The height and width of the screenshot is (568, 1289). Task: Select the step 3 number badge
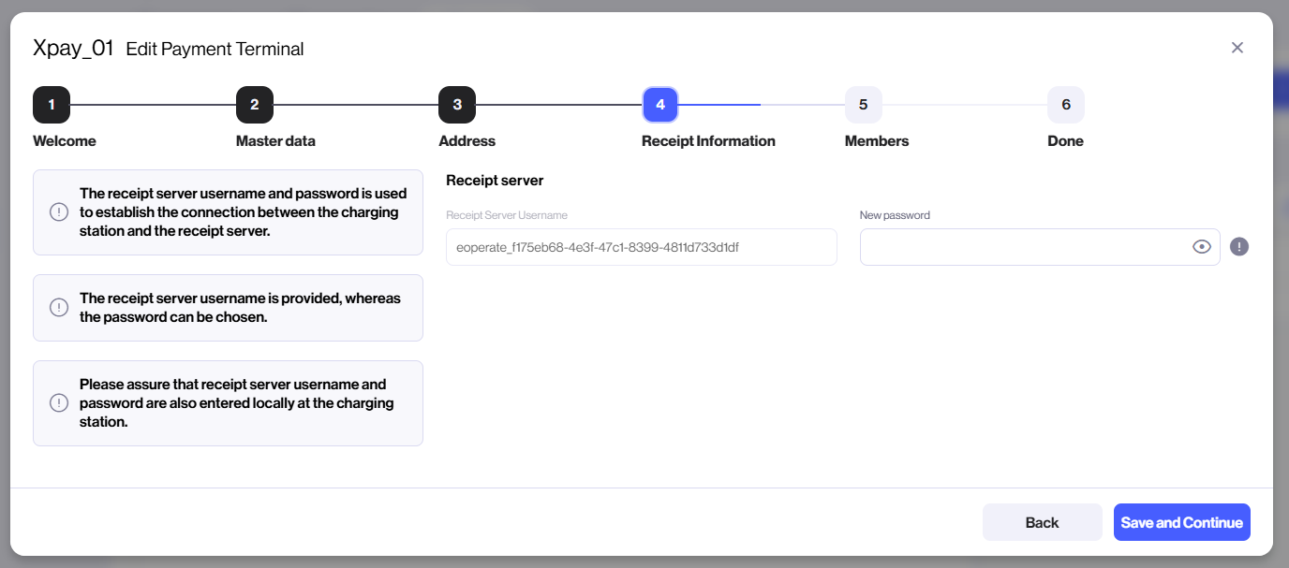pos(457,105)
